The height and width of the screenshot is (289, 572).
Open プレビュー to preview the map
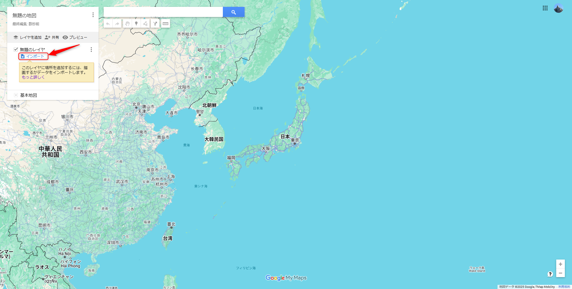(75, 38)
